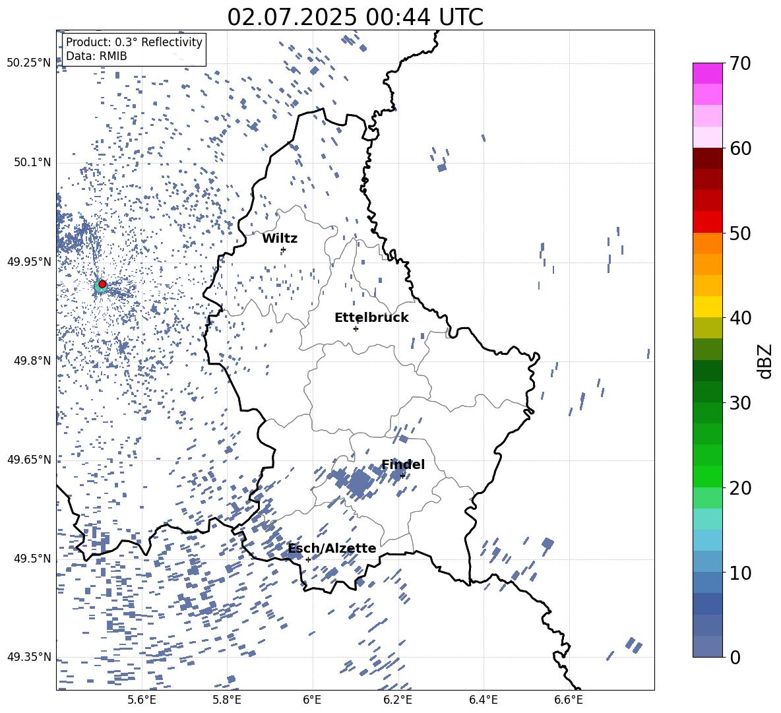This screenshot has width=781, height=713.
Task: Click the 49.35°N latitude tick label
Action: pos(29,657)
